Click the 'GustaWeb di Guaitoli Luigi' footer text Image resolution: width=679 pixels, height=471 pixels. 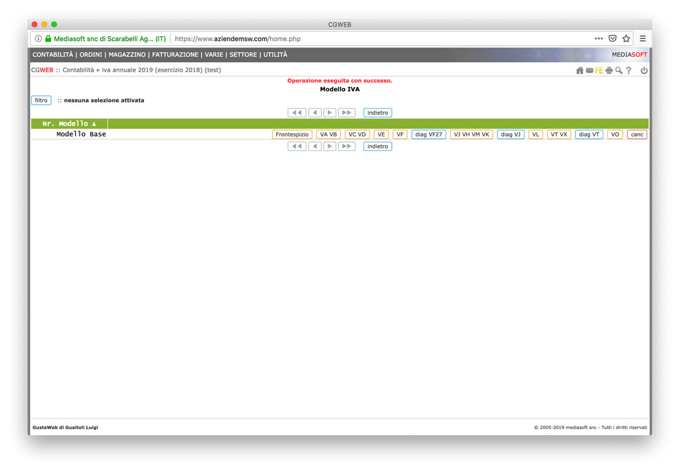click(66, 427)
